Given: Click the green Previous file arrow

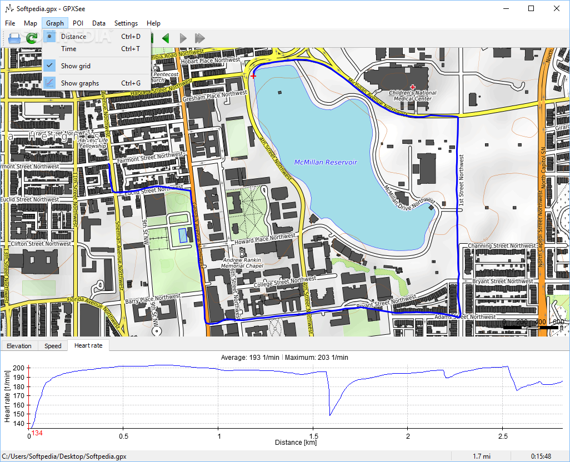Looking at the screenshot, I should (166, 38).
